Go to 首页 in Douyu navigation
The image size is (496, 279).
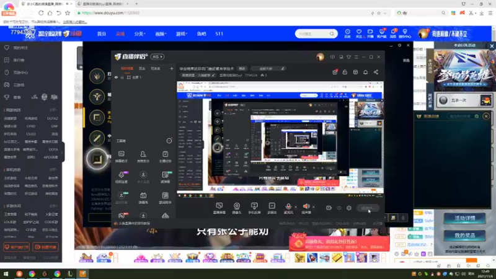click(102, 33)
